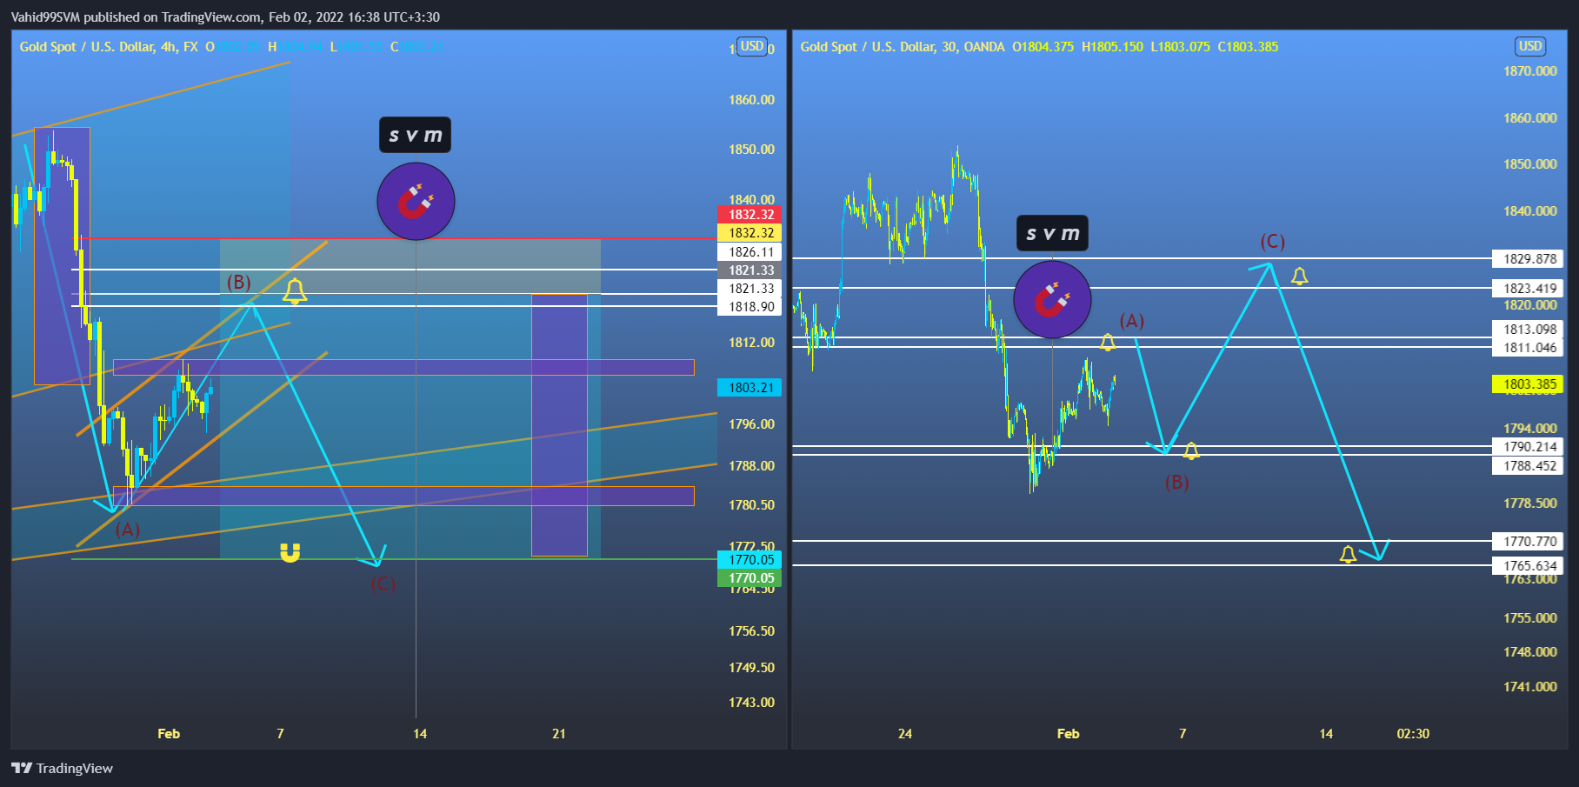The height and width of the screenshot is (787, 1579).
Task: Click the green 1770.05 price label
Action: coord(750,578)
